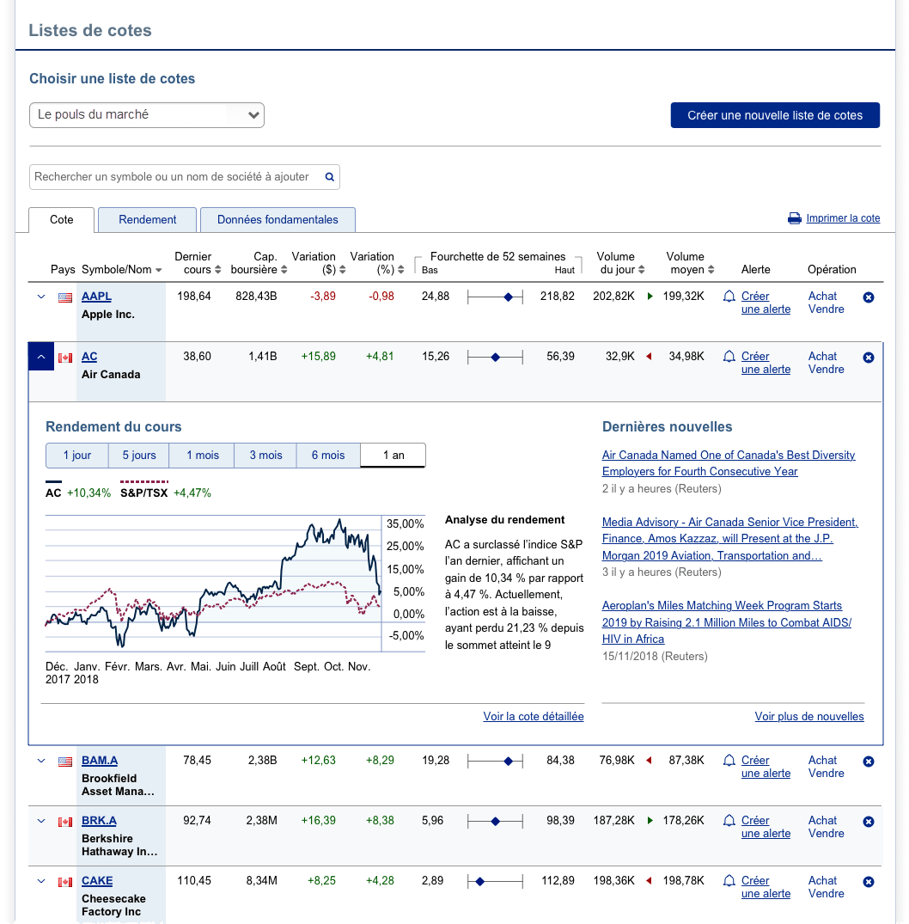Open the Le pouls du marché dropdown
This screenshot has width=909, height=924.
click(147, 115)
